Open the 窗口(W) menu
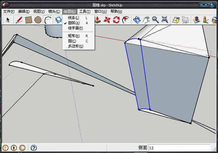Image resolution: width=218 pixels, height=153 pixels. tap(100, 11)
